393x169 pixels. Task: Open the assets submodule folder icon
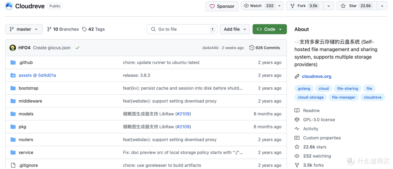pos(13,75)
